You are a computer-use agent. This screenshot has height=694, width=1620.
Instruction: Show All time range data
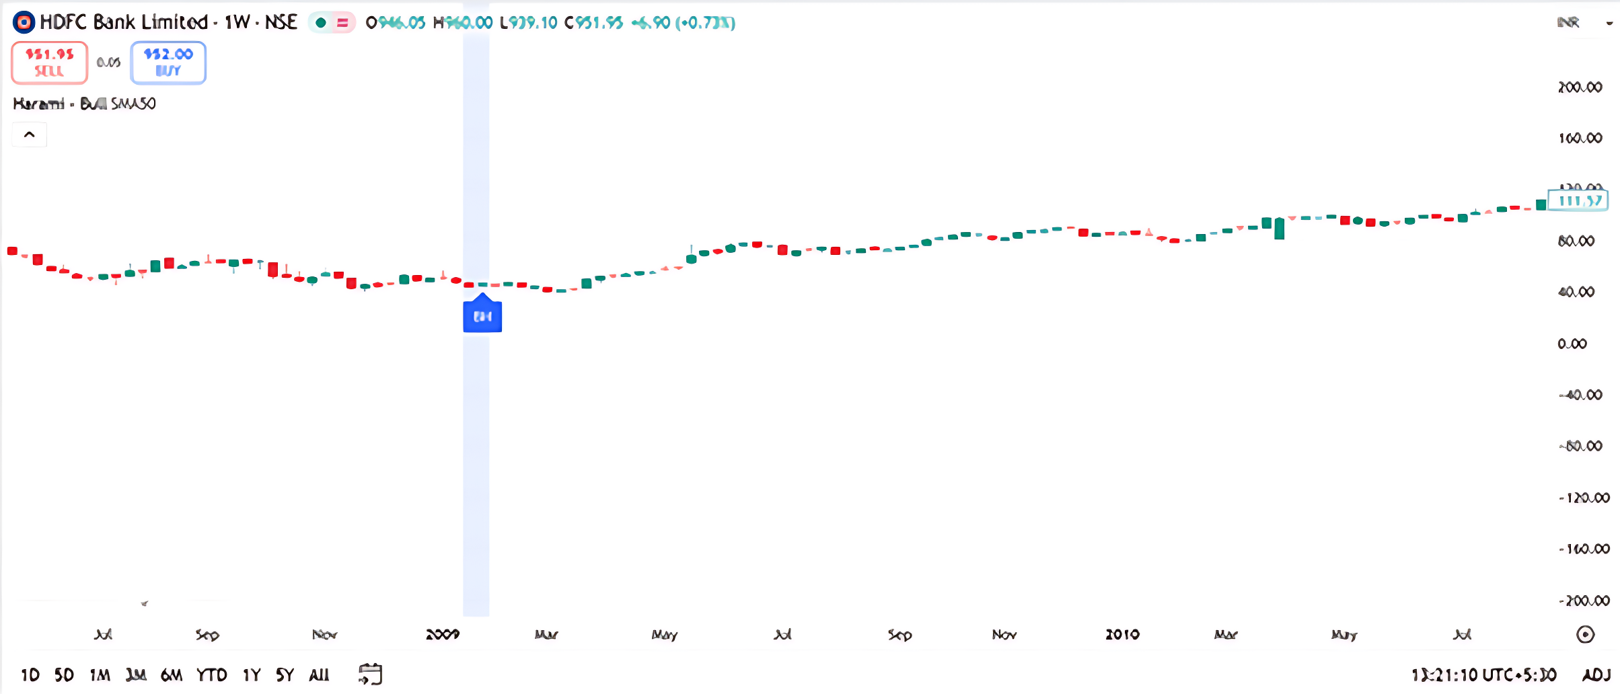click(319, 674)
